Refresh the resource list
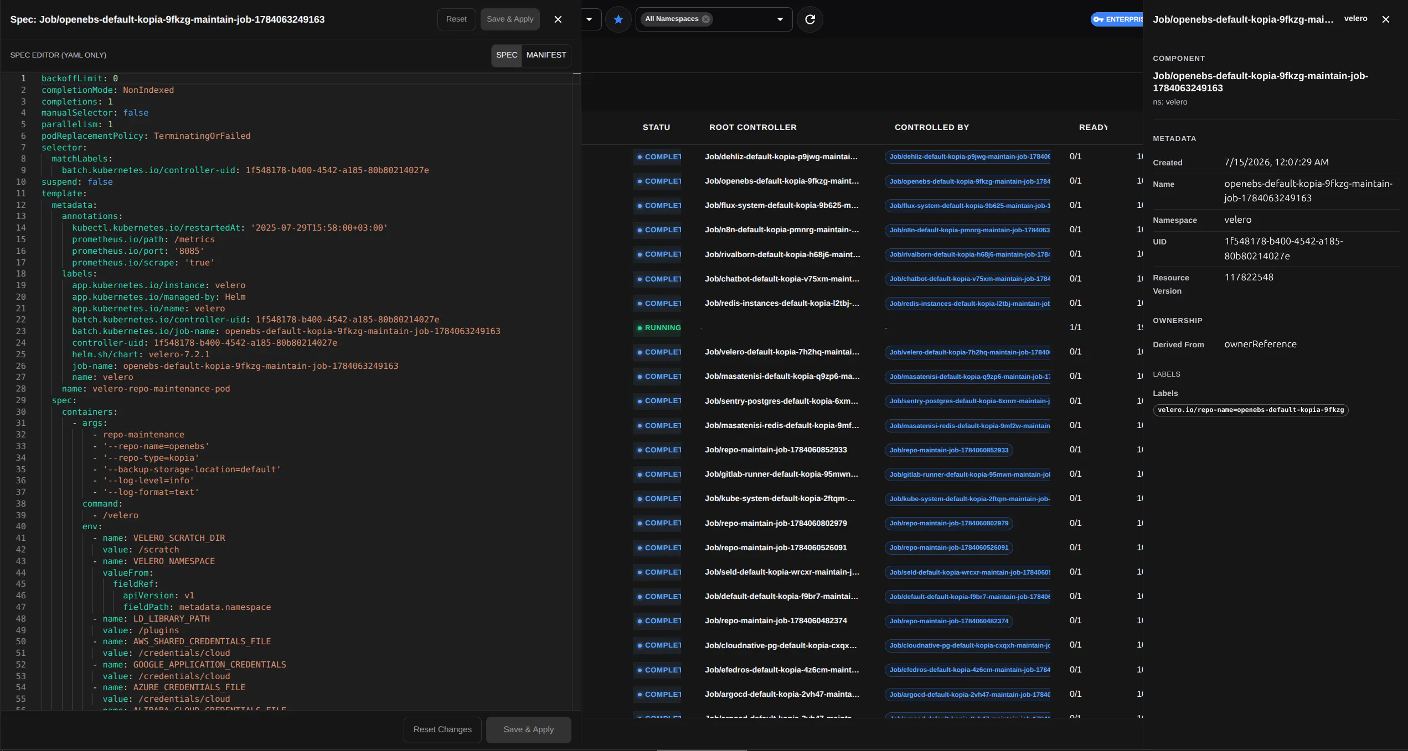Image resolution: width=1408 pixels, height=751 pixels. click(809, 19)
